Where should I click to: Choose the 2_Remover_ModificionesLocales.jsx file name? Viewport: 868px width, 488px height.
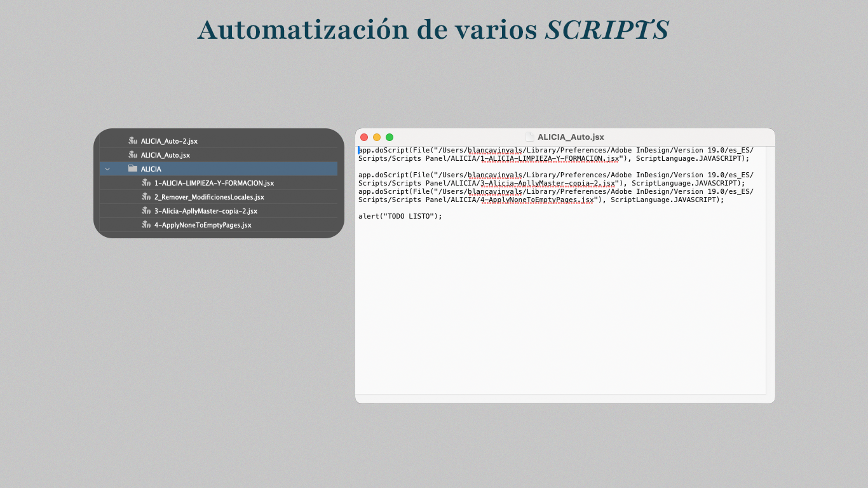[x=209, y=197]
